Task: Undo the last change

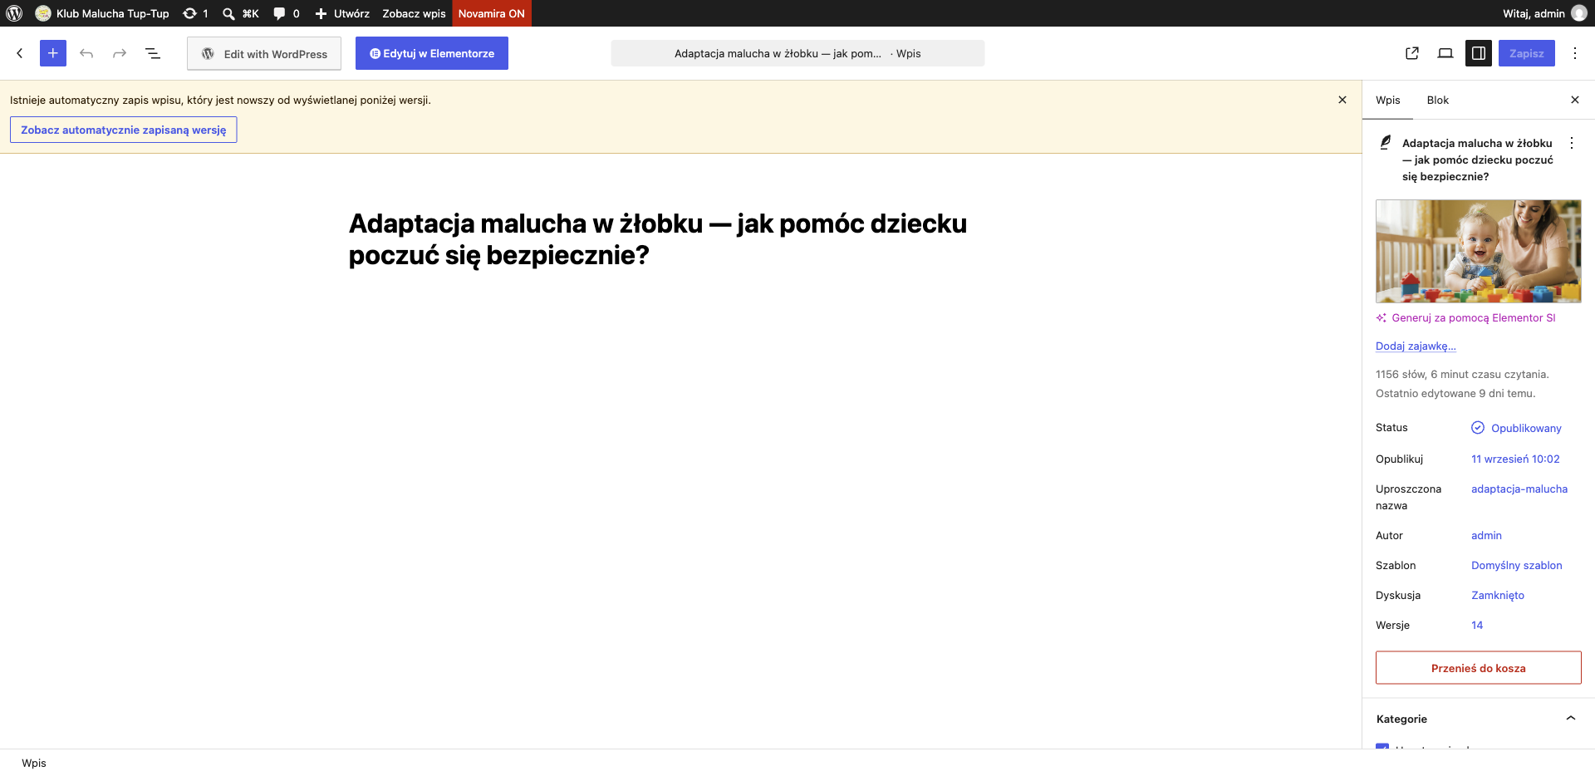Action: [x=86, y=53]
